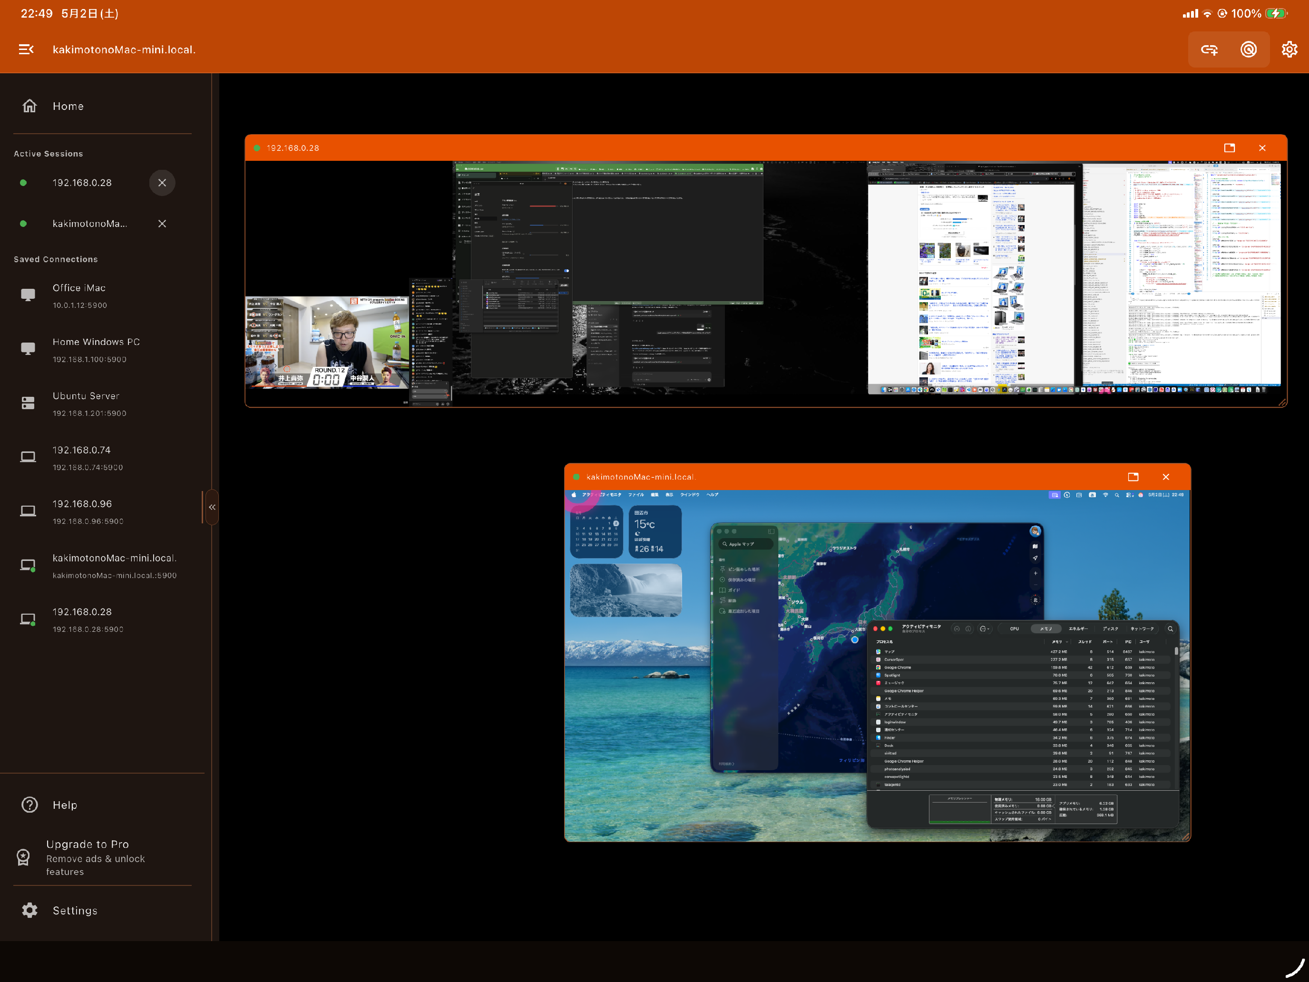This screenshot has width=1309, height=982.
Task: Open Control Center in the remote menu bar
Action: pos(1129,495)
